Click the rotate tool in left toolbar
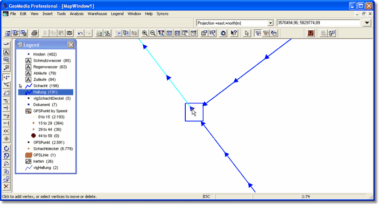This screenshot has width=379, height=205. [x=7, y=148]
